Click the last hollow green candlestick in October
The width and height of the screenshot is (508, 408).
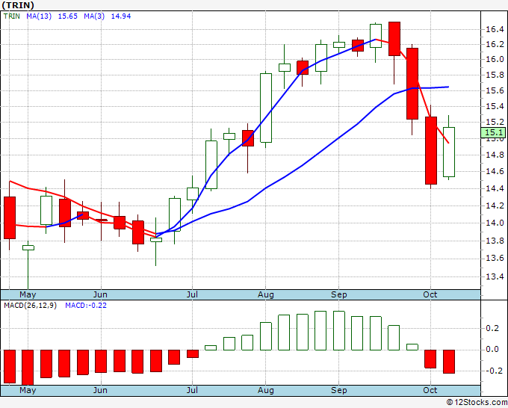pos(449,152)
